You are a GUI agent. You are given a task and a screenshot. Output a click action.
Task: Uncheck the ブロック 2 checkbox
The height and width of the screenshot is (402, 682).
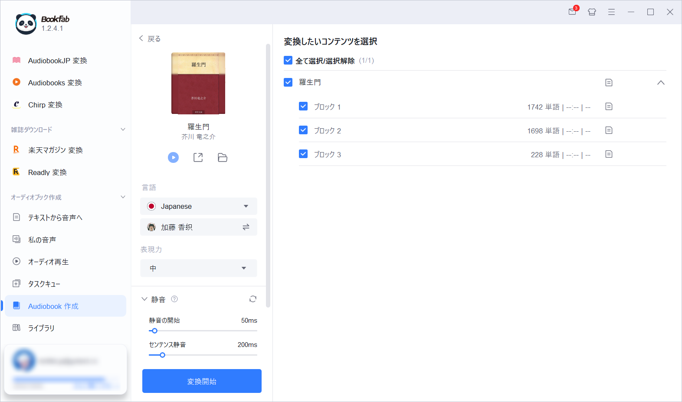coord(303,130)
